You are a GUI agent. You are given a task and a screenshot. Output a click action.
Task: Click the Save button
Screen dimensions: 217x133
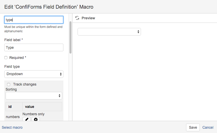pyautogui.click(x=193, y=127)
